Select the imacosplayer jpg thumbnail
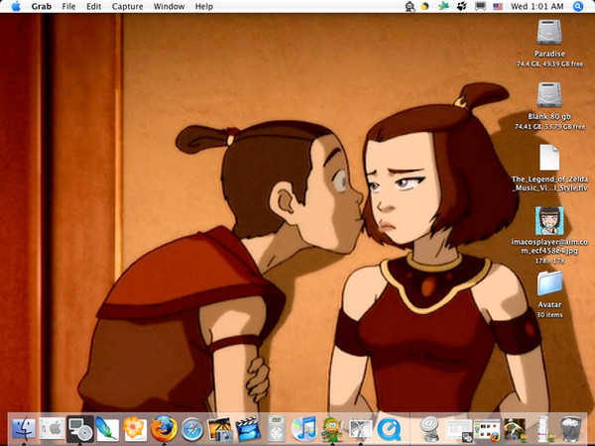Viewport: 595px width, 446px height. click(549, 221)
